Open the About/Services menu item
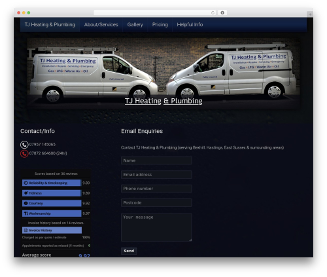This screenshot has width=327, height=277. point(101,25)
